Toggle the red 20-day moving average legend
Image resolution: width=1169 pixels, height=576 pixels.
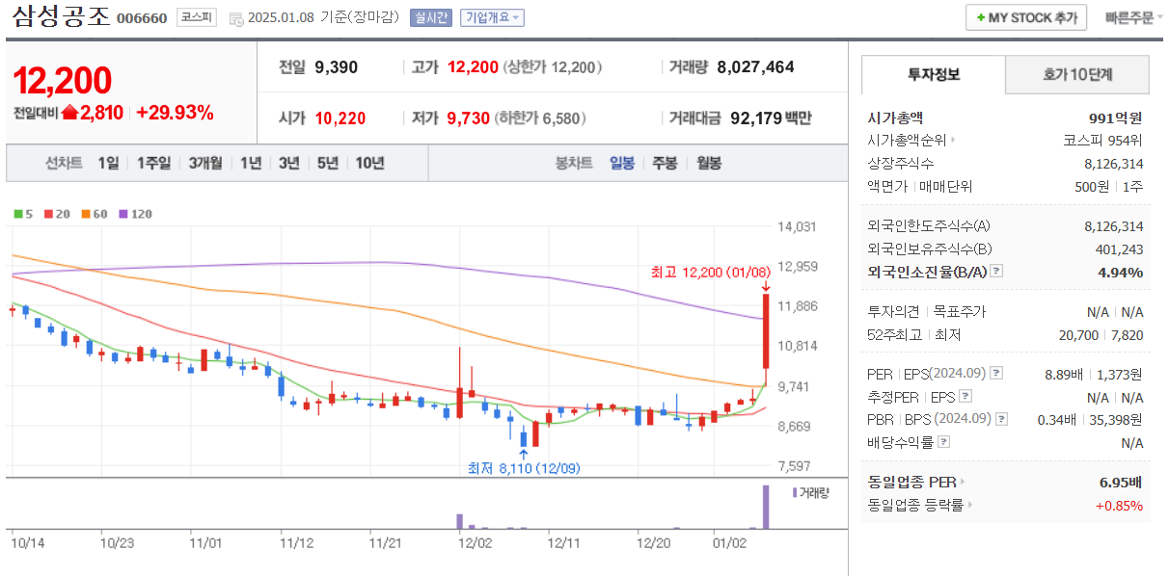pyautogui.click(x=58, y=214)
